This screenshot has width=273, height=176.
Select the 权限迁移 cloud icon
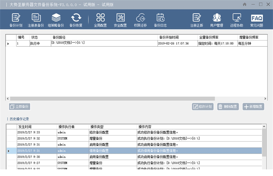tap(140, 20)
